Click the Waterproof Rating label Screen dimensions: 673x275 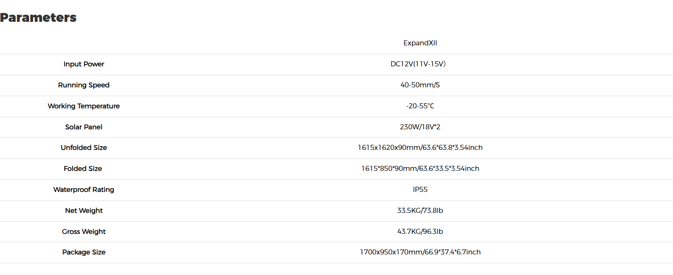pos(84,190)
